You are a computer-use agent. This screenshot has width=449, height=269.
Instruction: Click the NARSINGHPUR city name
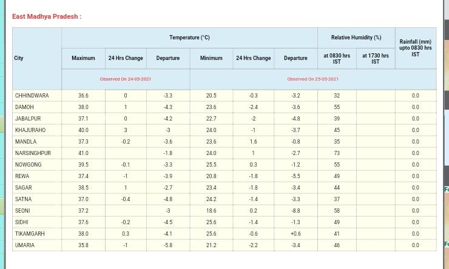(x=33, y=153)
